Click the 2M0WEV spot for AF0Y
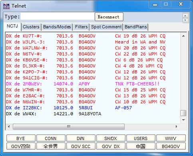The image size is (193, 156). 83,84
